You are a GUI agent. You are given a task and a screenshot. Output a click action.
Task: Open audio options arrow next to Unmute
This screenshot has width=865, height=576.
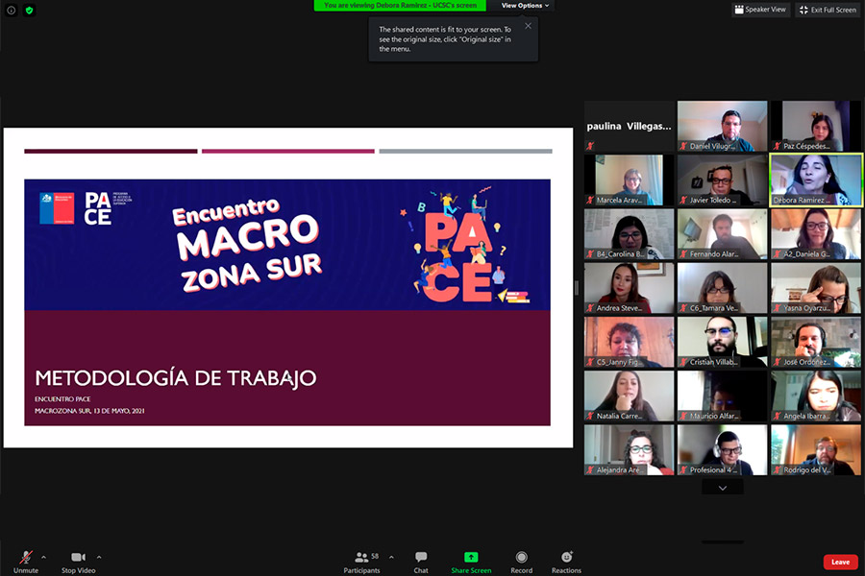click(43, 557)
